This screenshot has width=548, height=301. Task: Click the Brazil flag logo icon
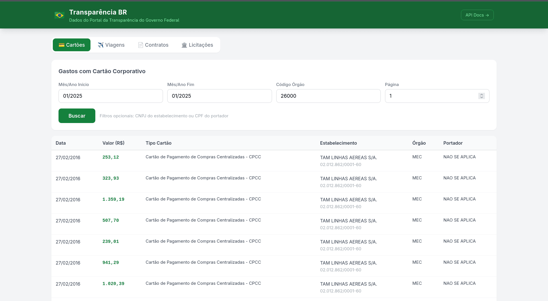click(x=59, y=15)
